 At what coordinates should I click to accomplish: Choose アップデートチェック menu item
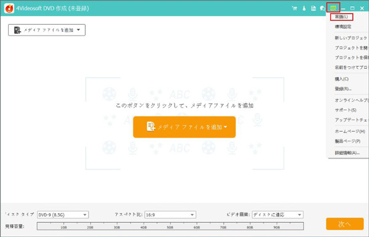(x=351, y=120)
